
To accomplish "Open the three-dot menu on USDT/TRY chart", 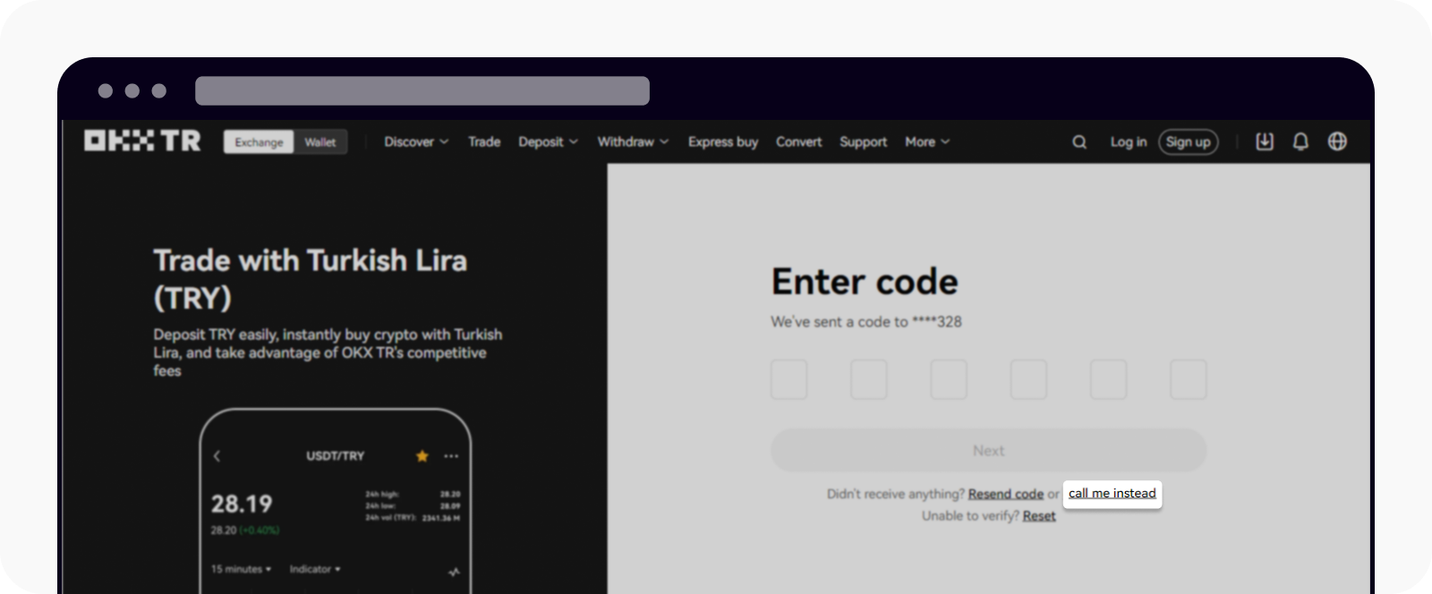I will point(451,456).
